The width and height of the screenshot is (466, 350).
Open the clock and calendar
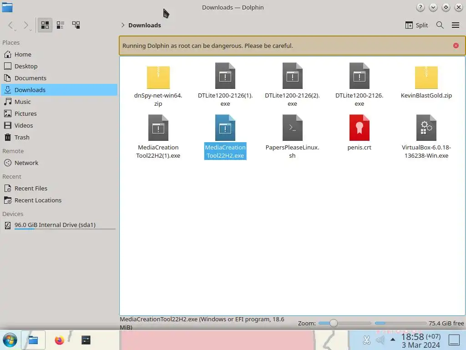[x=421, y=340]
